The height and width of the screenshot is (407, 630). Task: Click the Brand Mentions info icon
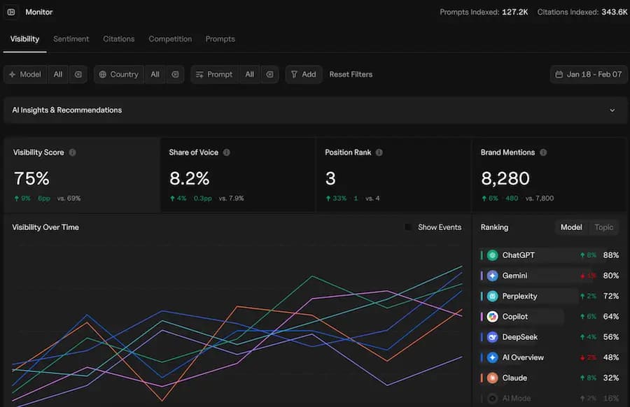click(543, 152)
